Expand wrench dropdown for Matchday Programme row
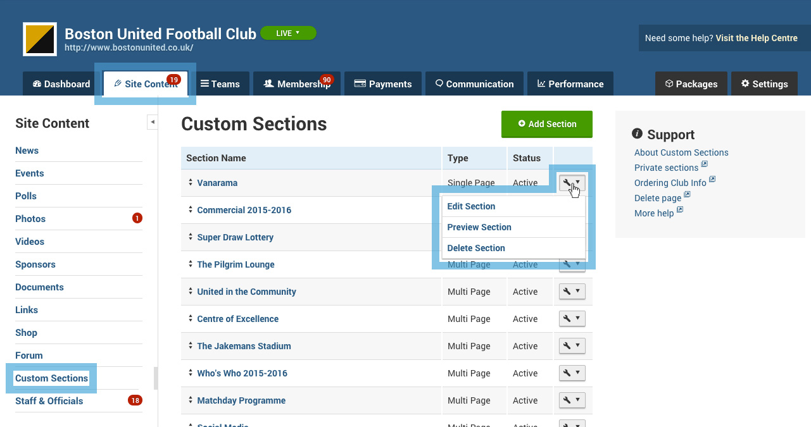 point(572,400)
